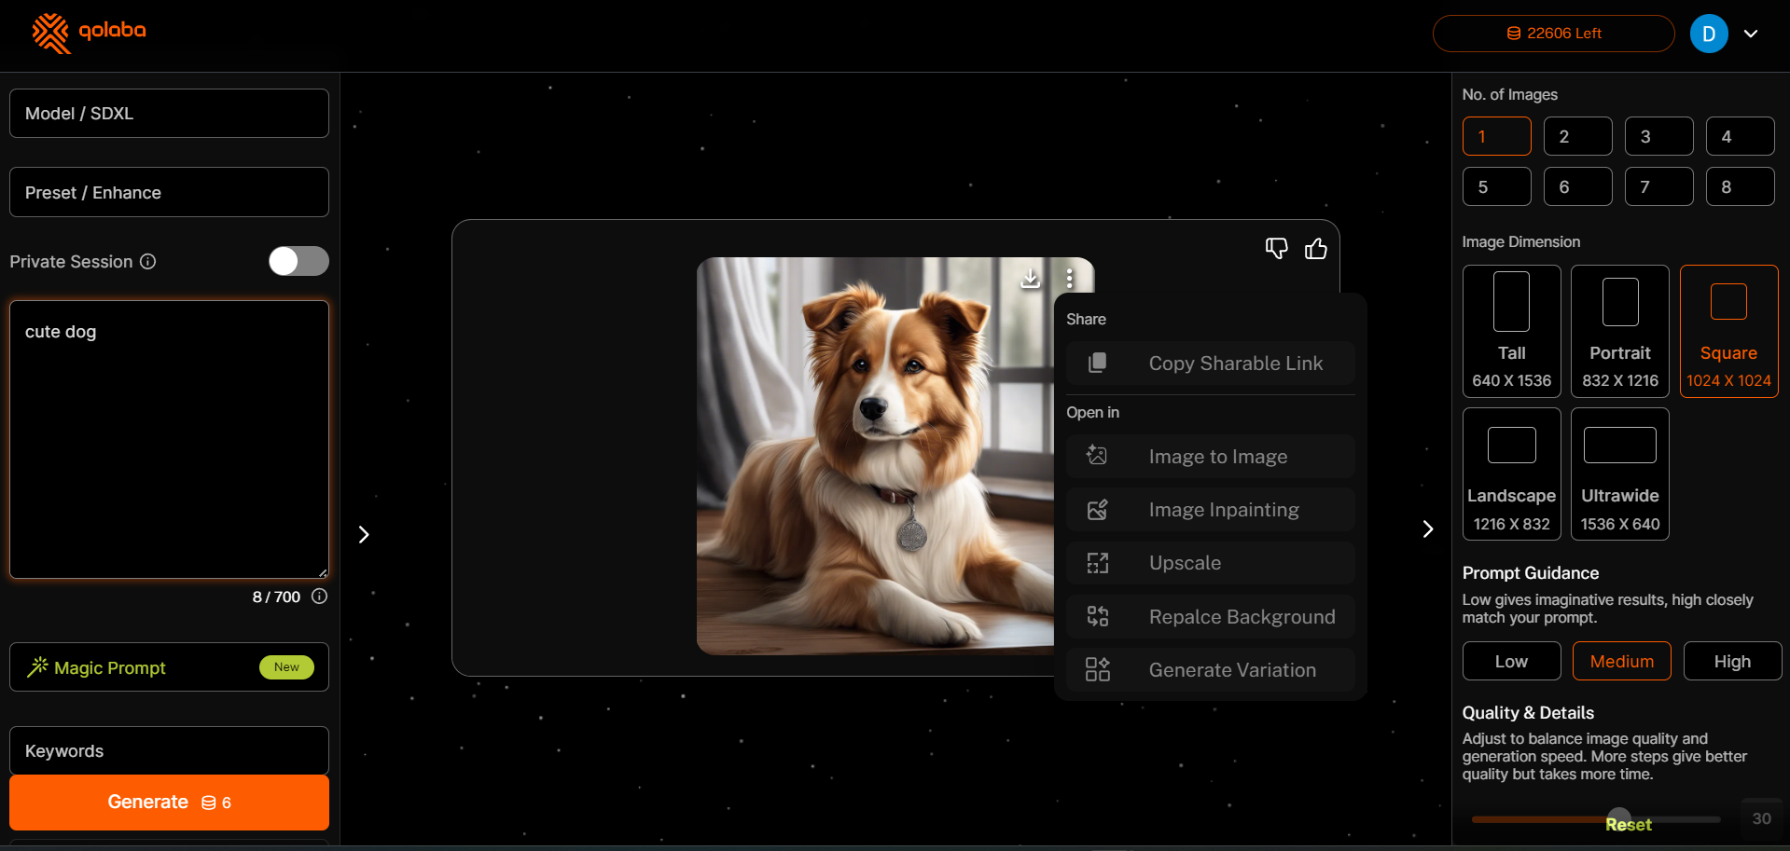
Task: Click the thumbs down icon
Action: point(1276,248)
